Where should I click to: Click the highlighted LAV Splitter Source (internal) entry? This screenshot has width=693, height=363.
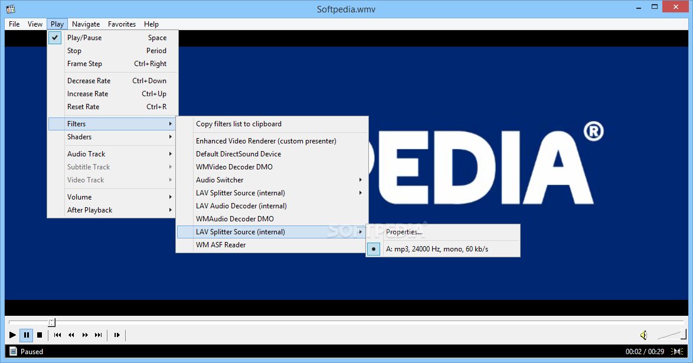(x=272, y=232)
